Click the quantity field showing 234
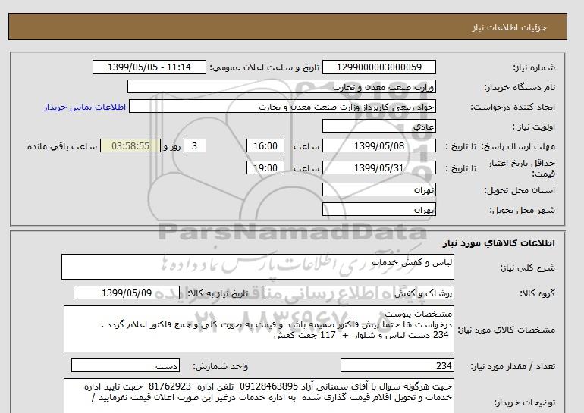This screenshot has width=584, height=413. tap(397, 365)
